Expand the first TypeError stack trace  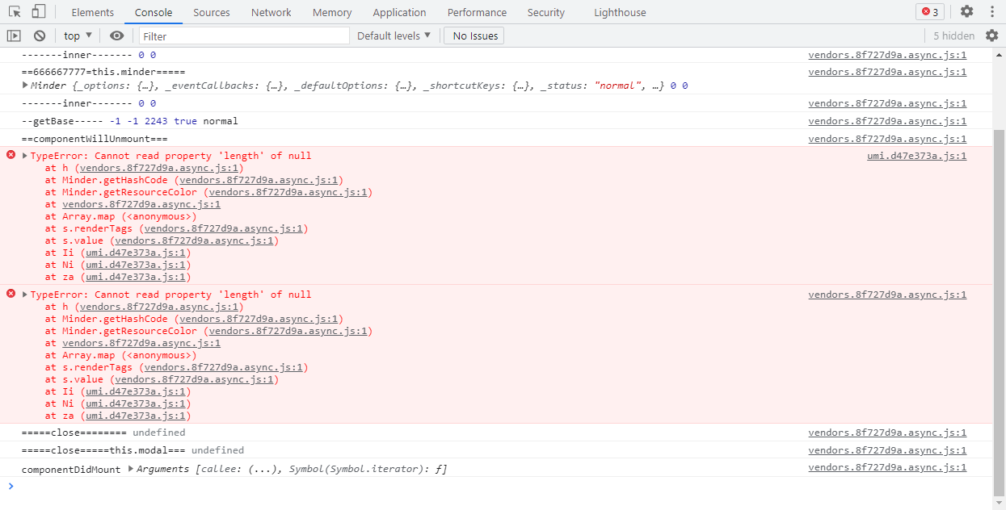point(25,156)
